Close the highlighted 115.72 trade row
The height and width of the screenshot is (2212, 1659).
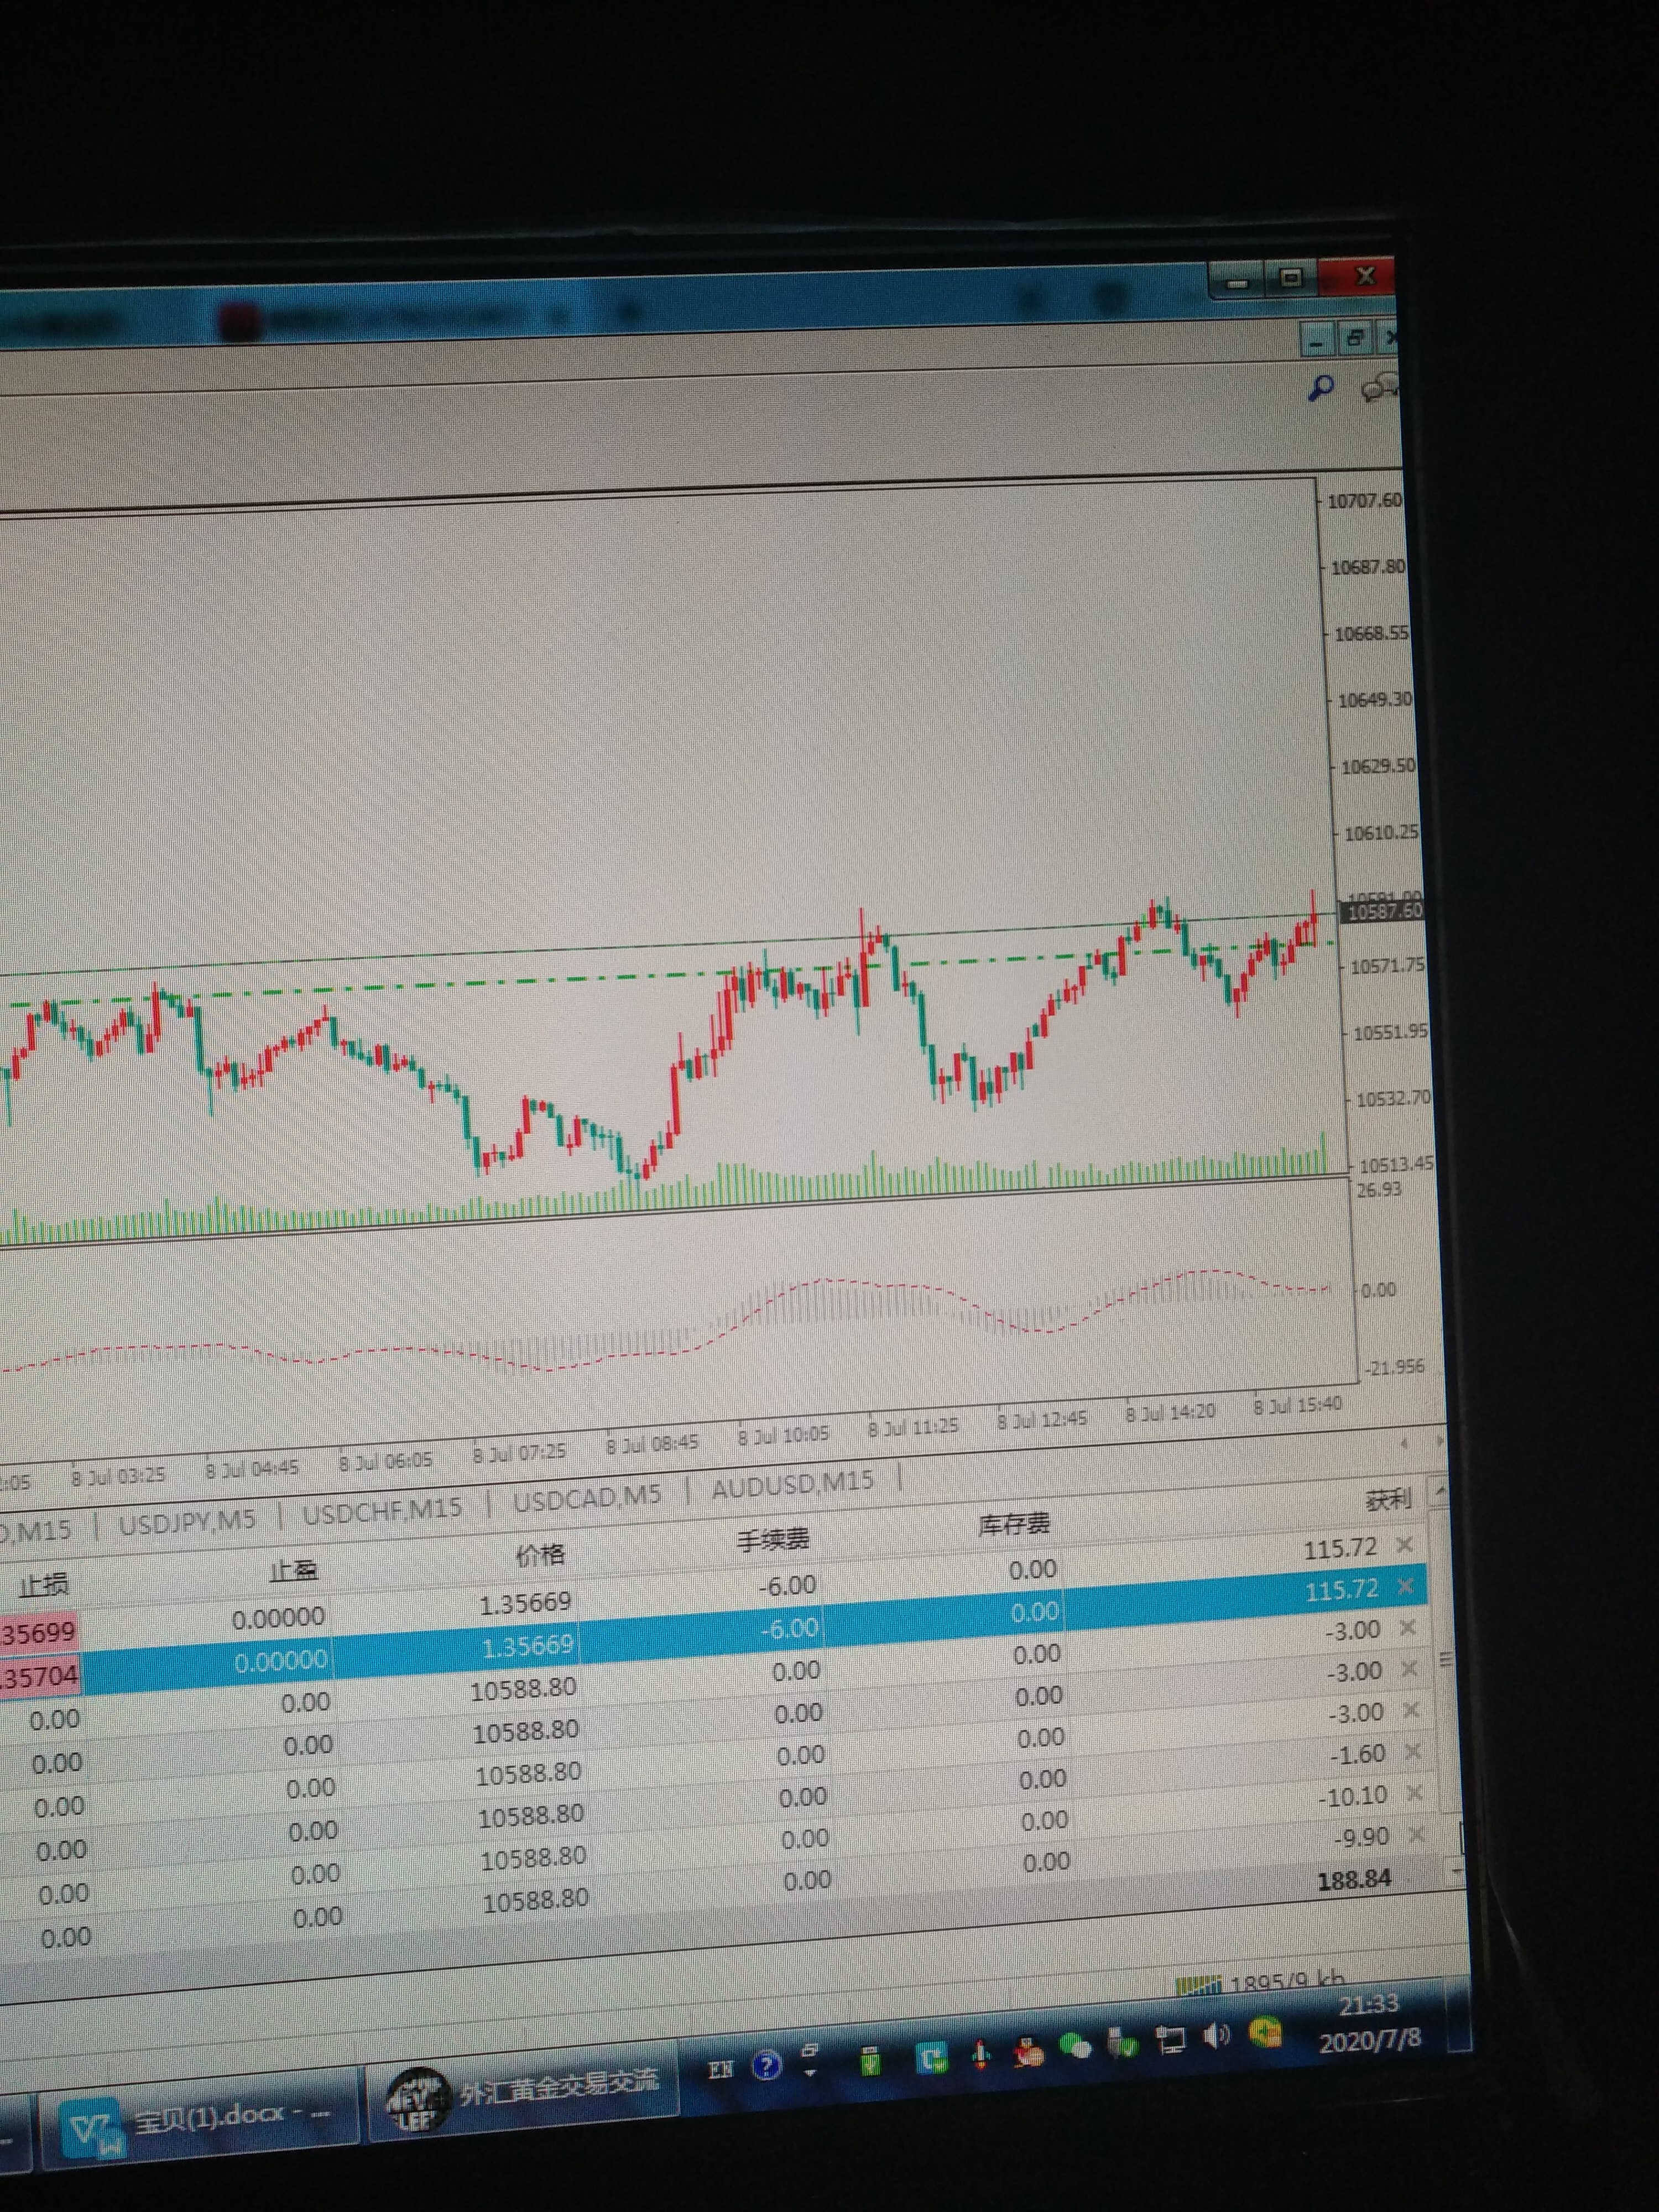pos(1406,1587)
